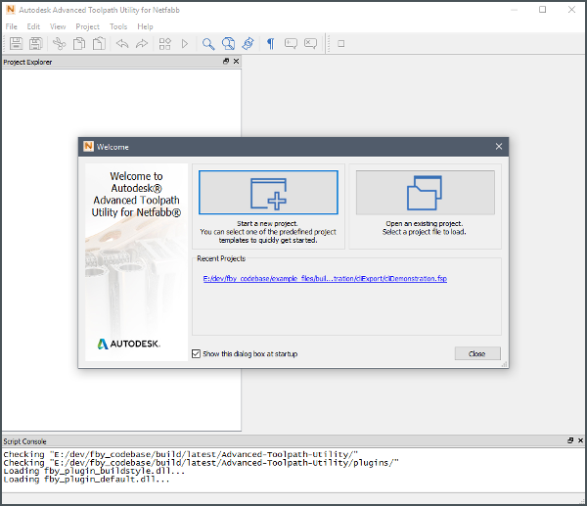
Task: Maximize the main application window
Action: (x=542, y=10)
